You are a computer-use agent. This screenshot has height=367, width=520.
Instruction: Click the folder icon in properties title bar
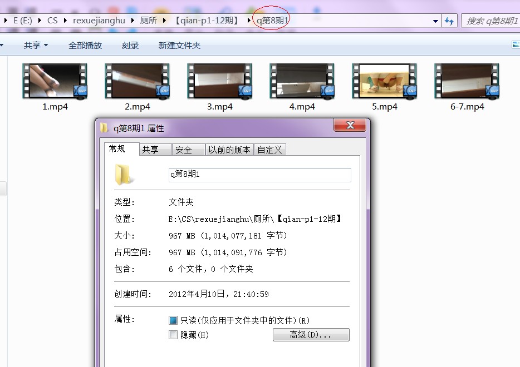point(104,128)
